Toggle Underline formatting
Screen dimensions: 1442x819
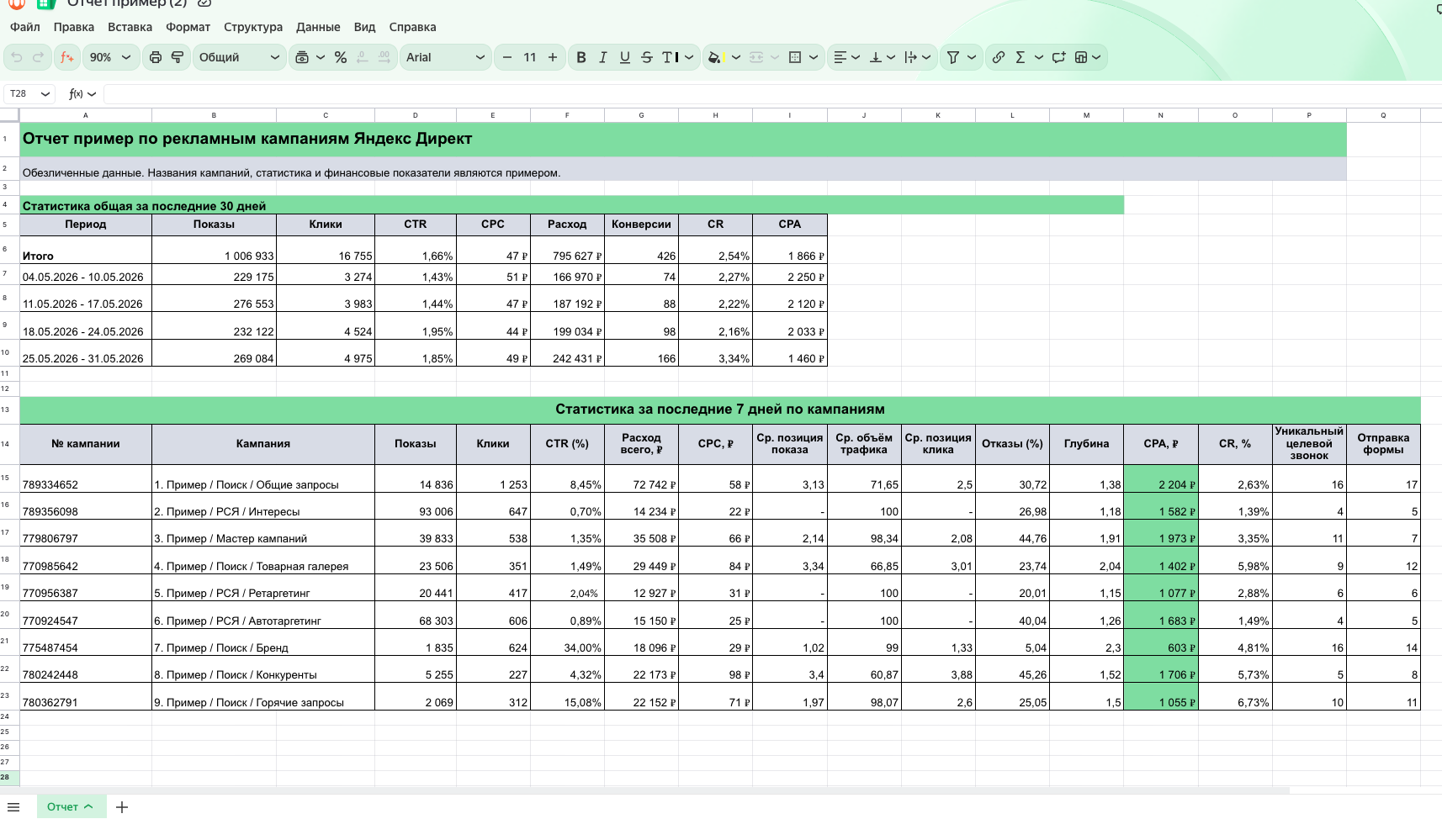(x=625, y=57)
